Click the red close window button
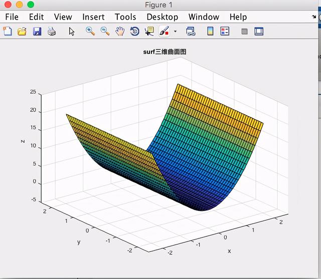Screen dimensions: 321x279 point(8,5)
